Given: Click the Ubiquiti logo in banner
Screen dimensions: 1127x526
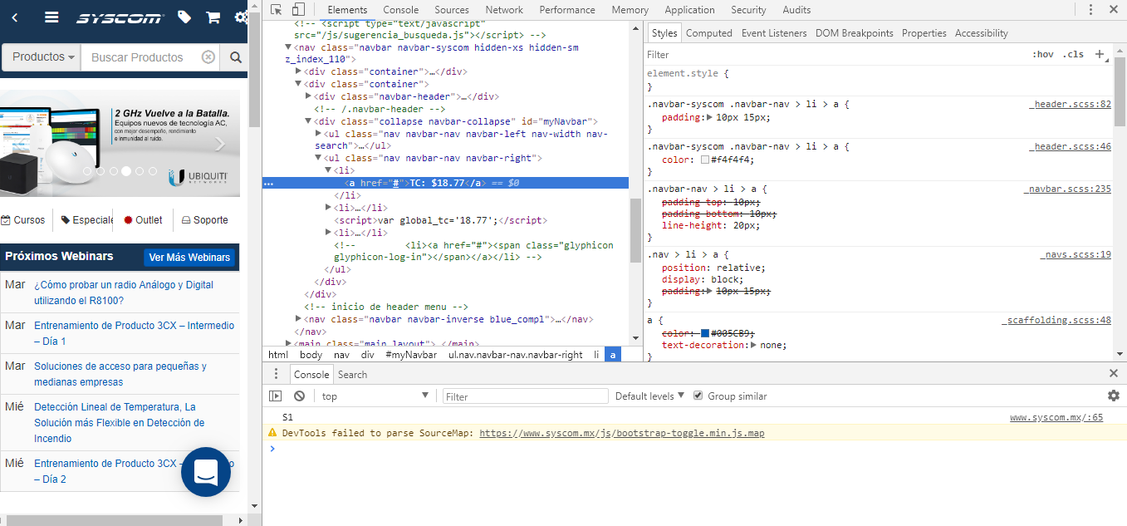Looking at the screenshot, I should 198,179.
